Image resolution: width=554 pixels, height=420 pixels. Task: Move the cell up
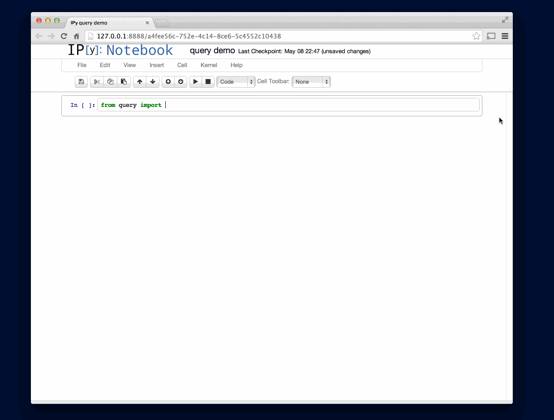(139, 81)
